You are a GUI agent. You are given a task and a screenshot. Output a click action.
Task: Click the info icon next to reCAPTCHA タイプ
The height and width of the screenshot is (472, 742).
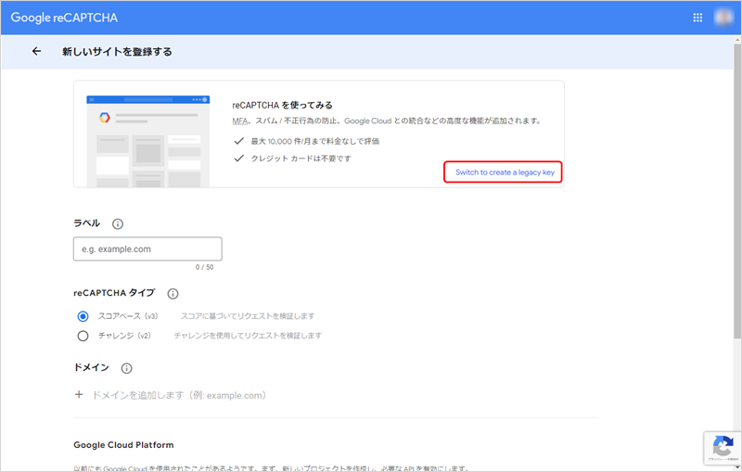pyautogui.click(x=173, y=294)
